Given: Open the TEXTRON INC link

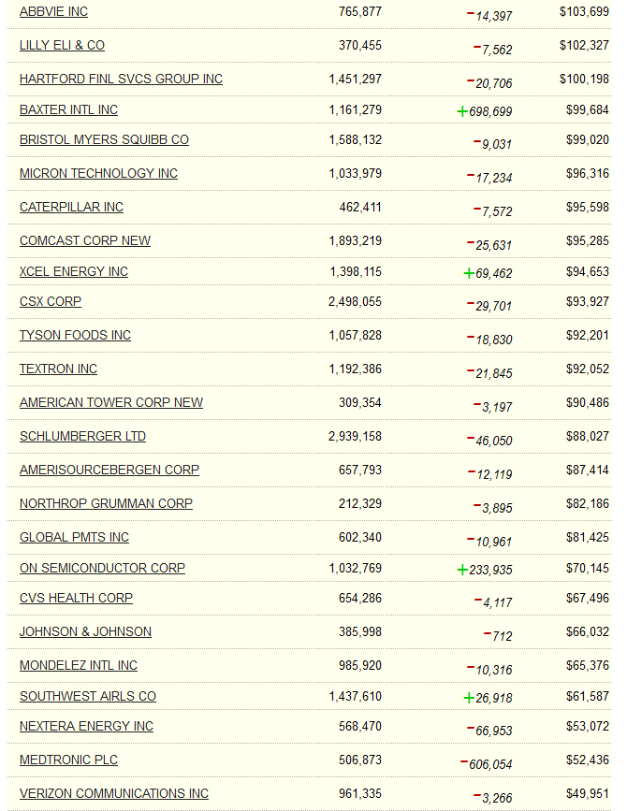Looking at the screenshot, I should [x=58, y=369].
